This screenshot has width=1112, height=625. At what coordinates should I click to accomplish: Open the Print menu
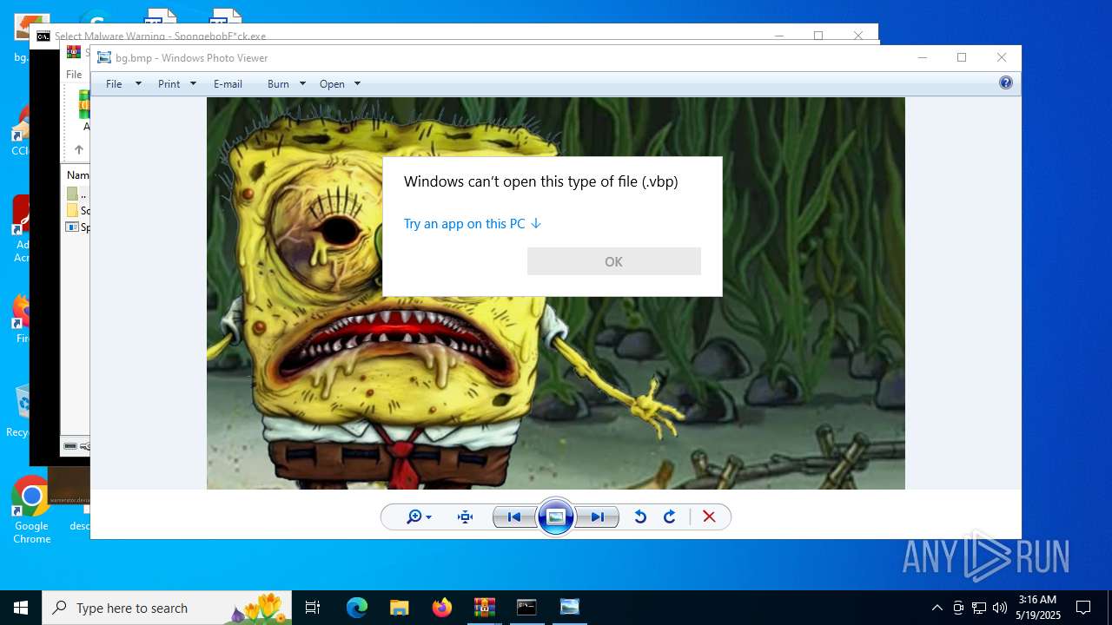tap(169, 84)
